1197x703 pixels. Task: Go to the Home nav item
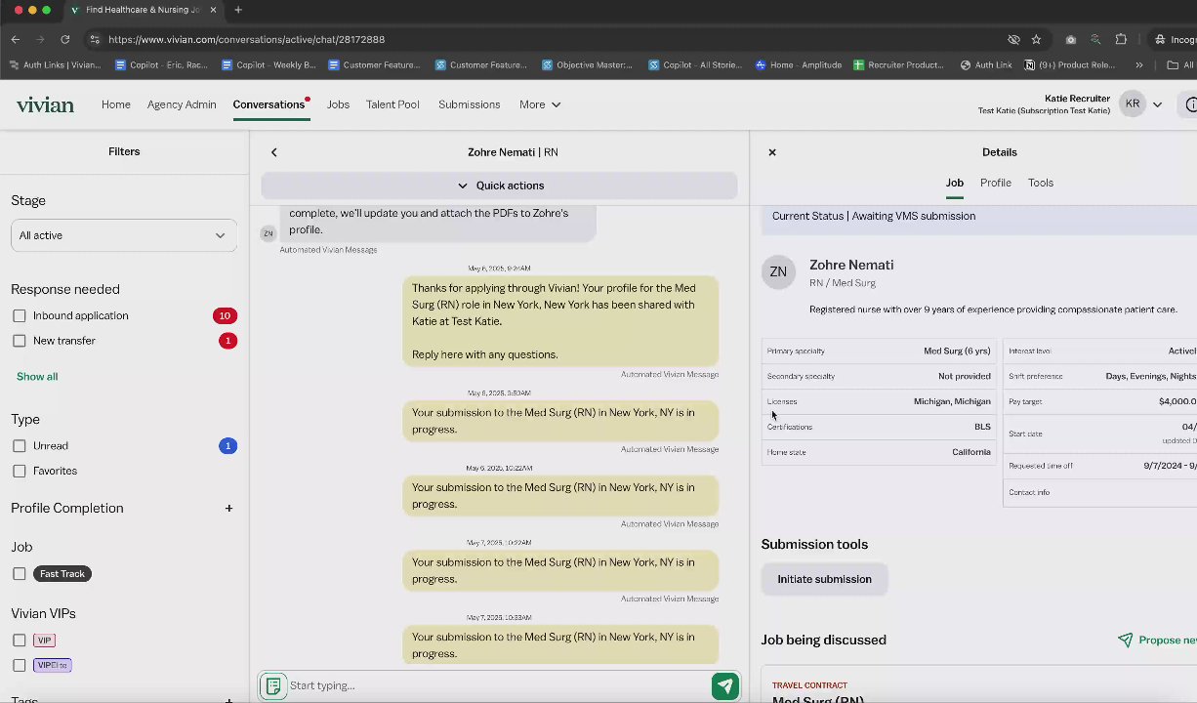[x=115, y=104]
